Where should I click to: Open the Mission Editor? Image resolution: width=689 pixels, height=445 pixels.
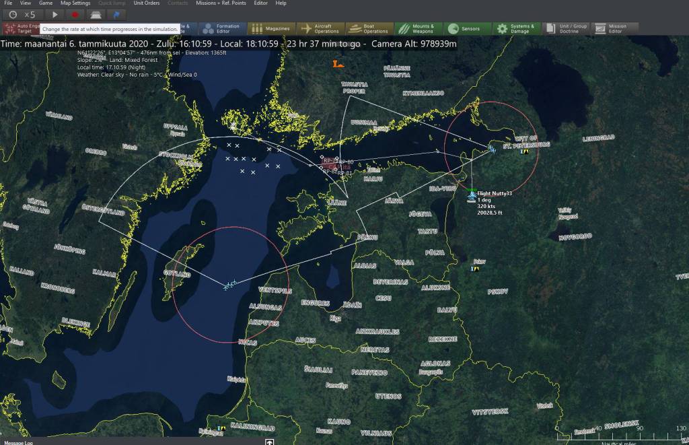[610, 29]
